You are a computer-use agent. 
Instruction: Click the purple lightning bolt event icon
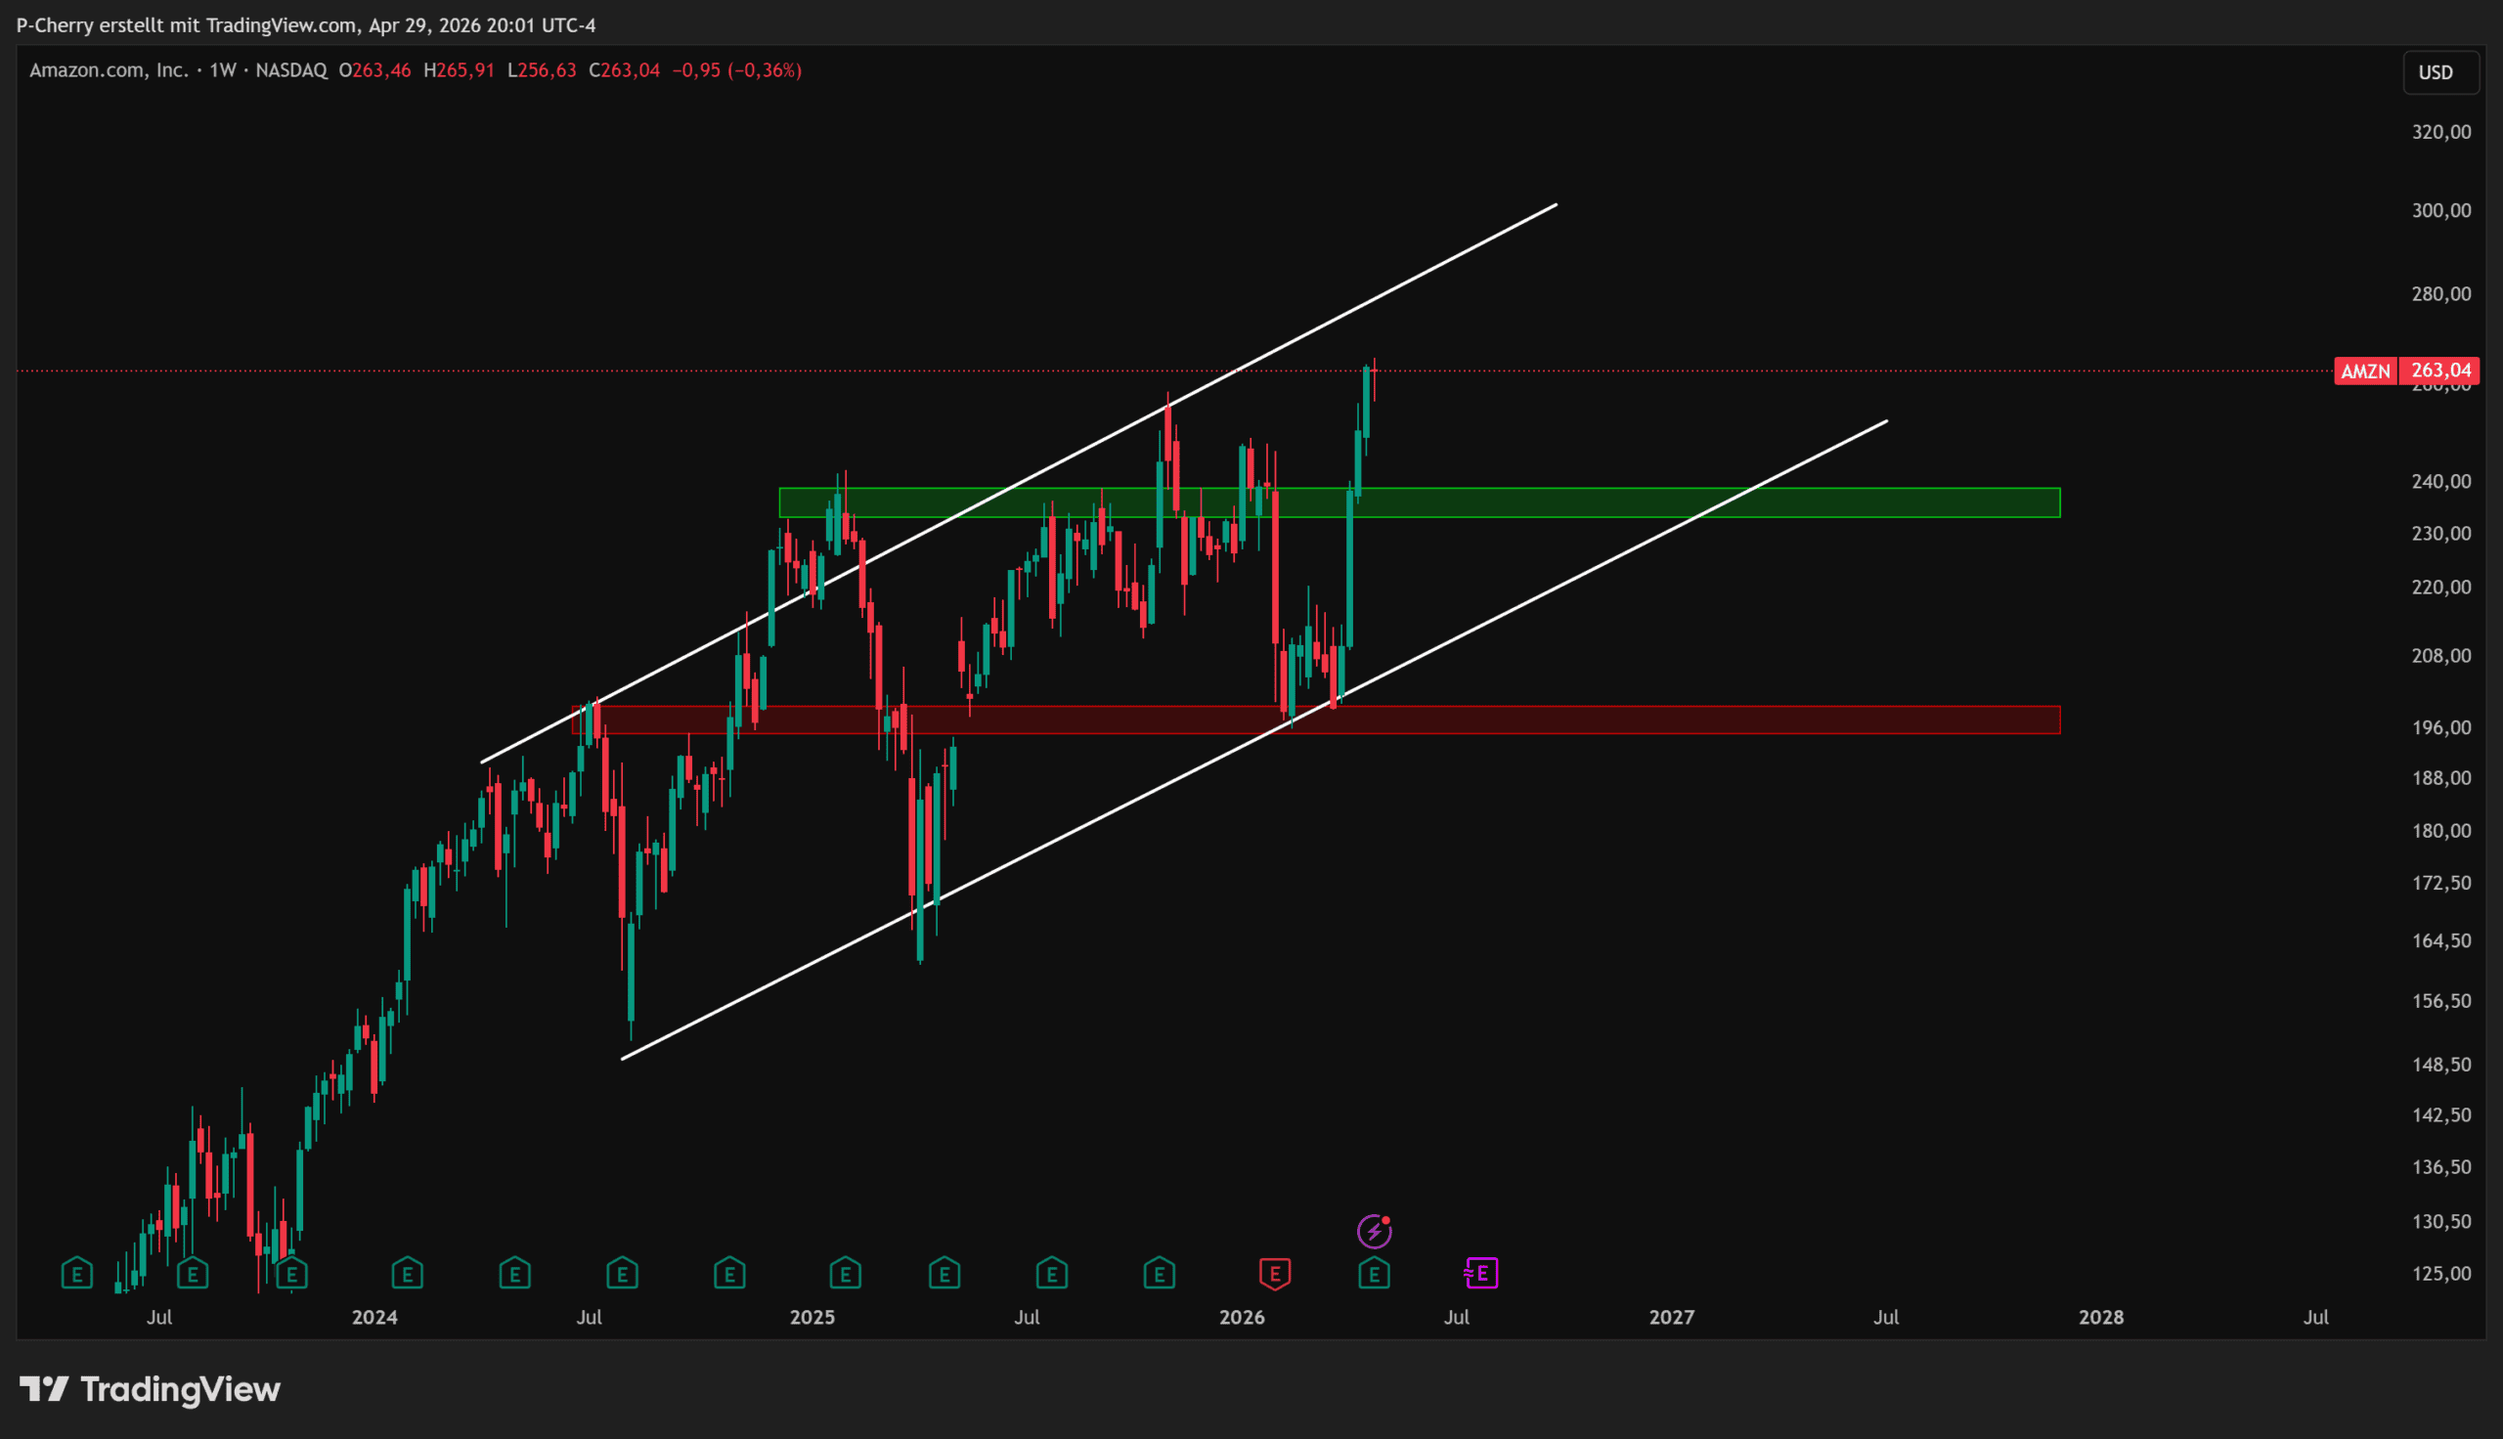pos(1374,1232)
